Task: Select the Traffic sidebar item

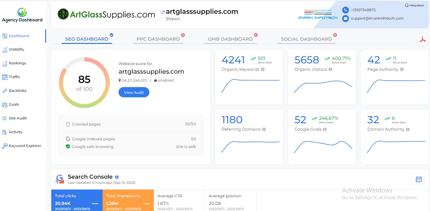Action: pyautogui.click(x=14, y=77)
